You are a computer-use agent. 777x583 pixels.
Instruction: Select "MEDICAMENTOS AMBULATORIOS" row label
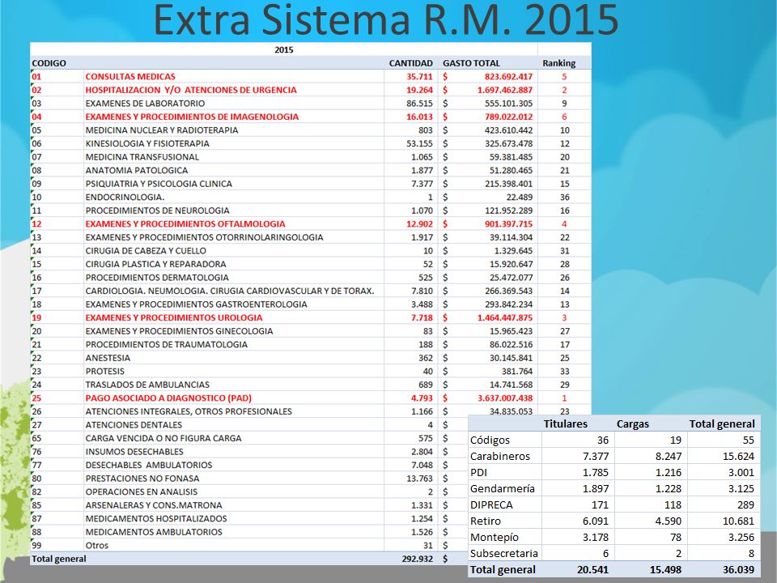[x=154, y=531]
